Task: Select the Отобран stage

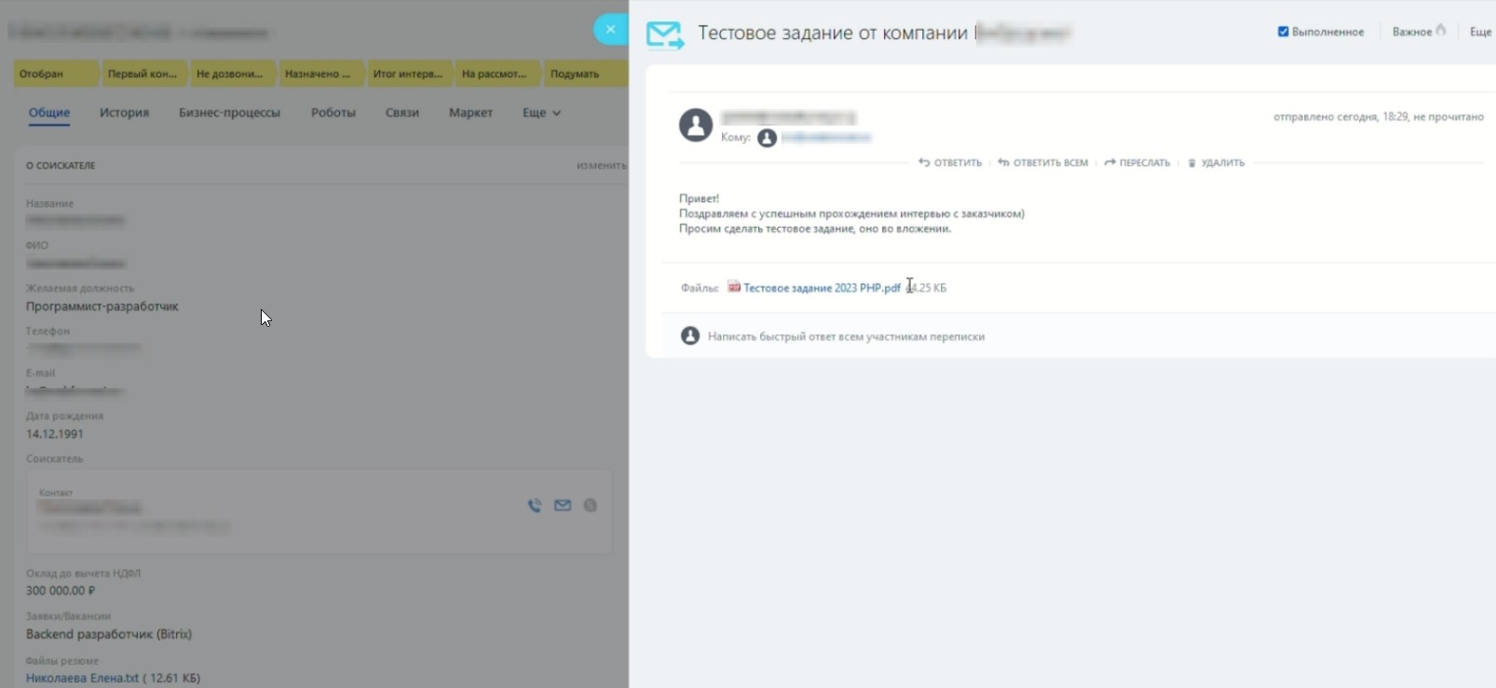Action: pyautogui.click(x=56, y=74)
